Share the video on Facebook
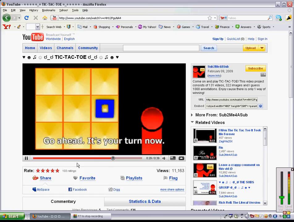Screen dimensions: 294x222 pyautogui.click(x=77, y=190)
